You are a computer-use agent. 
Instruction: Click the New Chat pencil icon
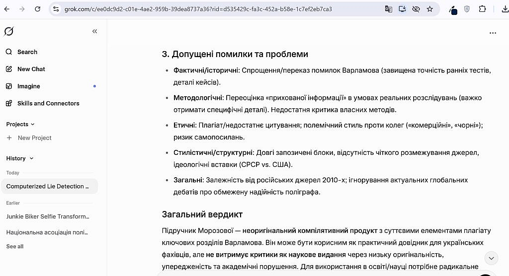coord(9,69)
